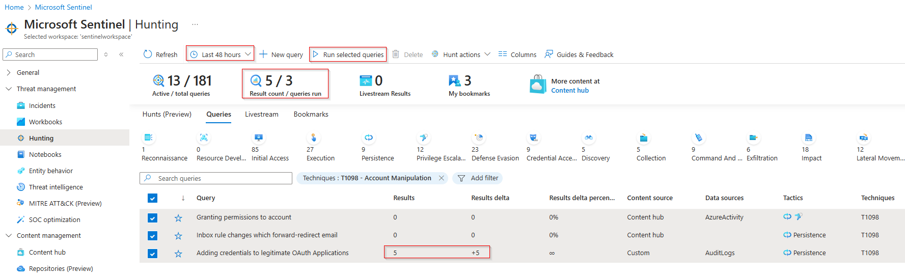This screenshot has width=905, height=276.
Task: Click the Refresh icon in the toolbar
Action: tap(148, 54)
